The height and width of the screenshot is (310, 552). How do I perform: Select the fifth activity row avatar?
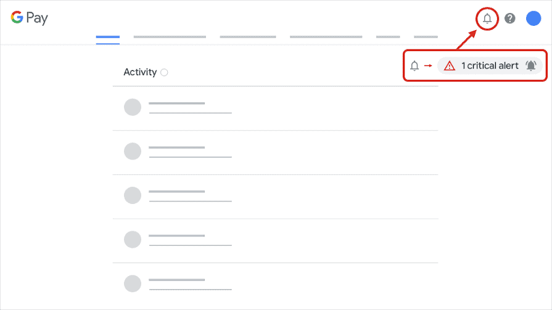pyautogui.click(x=133, y=283)
